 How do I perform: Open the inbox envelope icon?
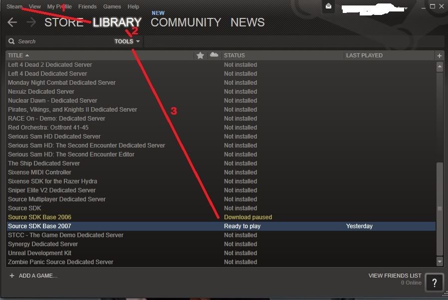tap(328, 6)
